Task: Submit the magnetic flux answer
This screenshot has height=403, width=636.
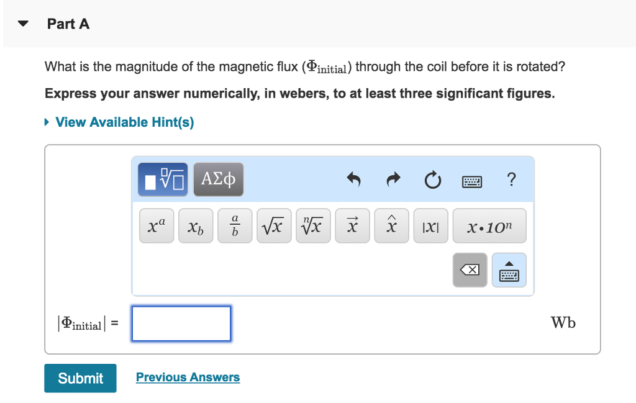Action: [80, 378]
